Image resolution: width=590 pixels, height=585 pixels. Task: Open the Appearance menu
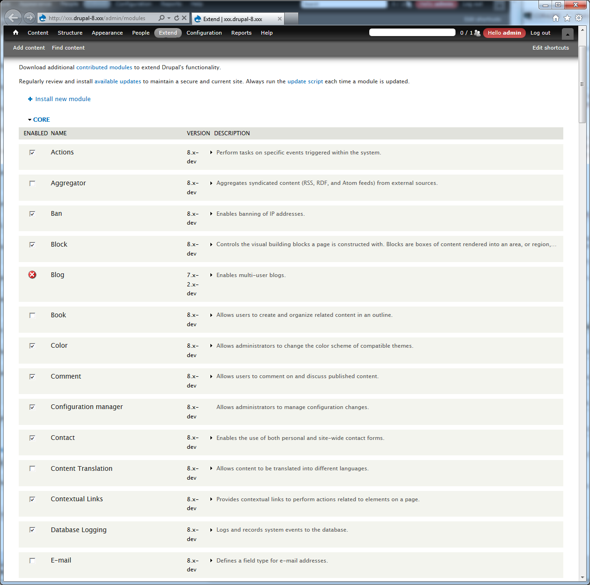(107, 33)
